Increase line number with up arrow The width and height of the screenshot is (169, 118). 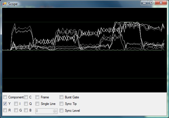click(x=55, y=110)
